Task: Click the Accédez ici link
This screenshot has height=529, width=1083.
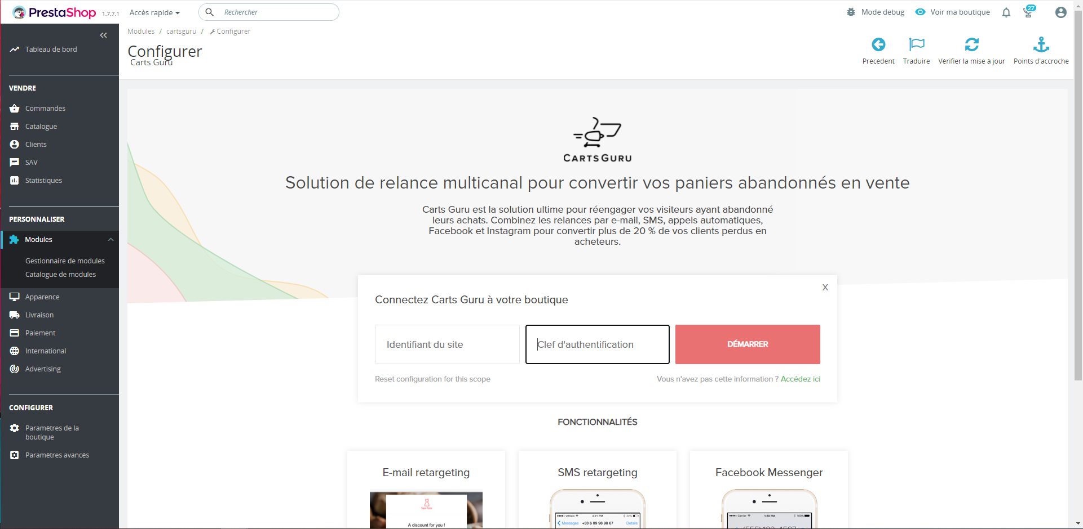Action: tap(801, 379)
